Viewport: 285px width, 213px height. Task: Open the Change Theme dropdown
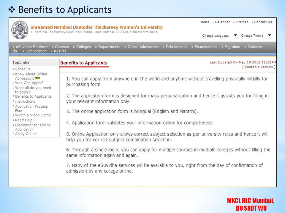(x=255, y=35)
